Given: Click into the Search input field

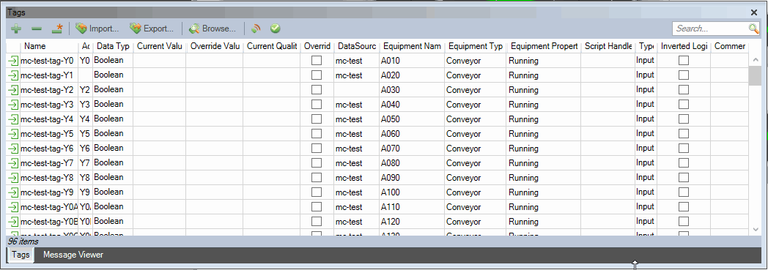Looking at the screenshot, I should pos(710,29).
